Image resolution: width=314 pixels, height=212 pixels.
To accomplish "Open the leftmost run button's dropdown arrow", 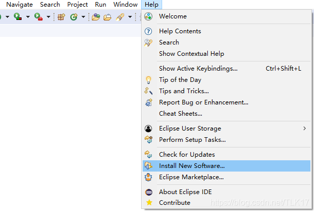I will [x=7, y=17].
